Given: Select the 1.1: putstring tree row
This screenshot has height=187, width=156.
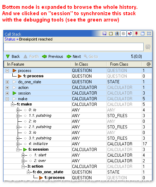Looking at the screenshot, I should tap(78, 116).
